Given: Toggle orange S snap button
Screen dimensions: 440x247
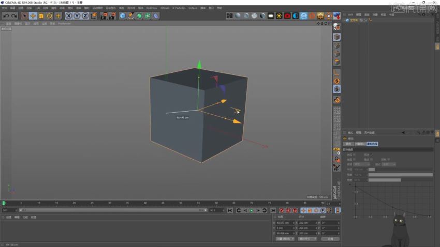Looking at the screenshot, I should coord(337,81).
